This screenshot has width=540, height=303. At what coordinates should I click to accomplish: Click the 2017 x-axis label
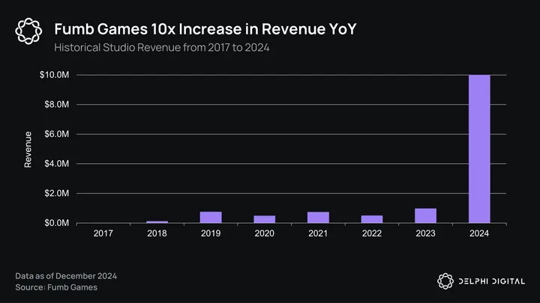coord(103,235)
